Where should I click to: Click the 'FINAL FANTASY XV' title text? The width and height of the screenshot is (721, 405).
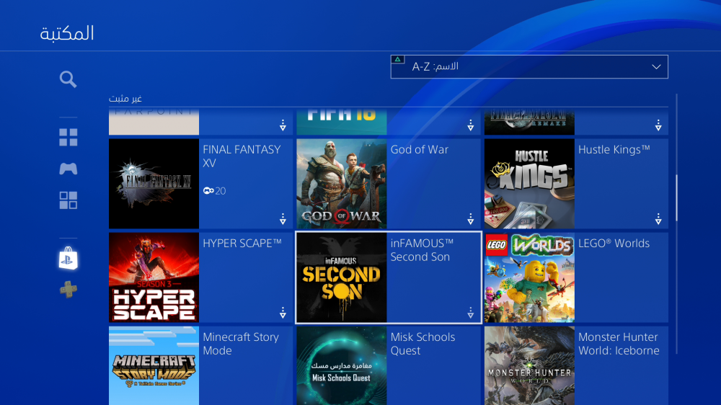(x=242, y=156)
